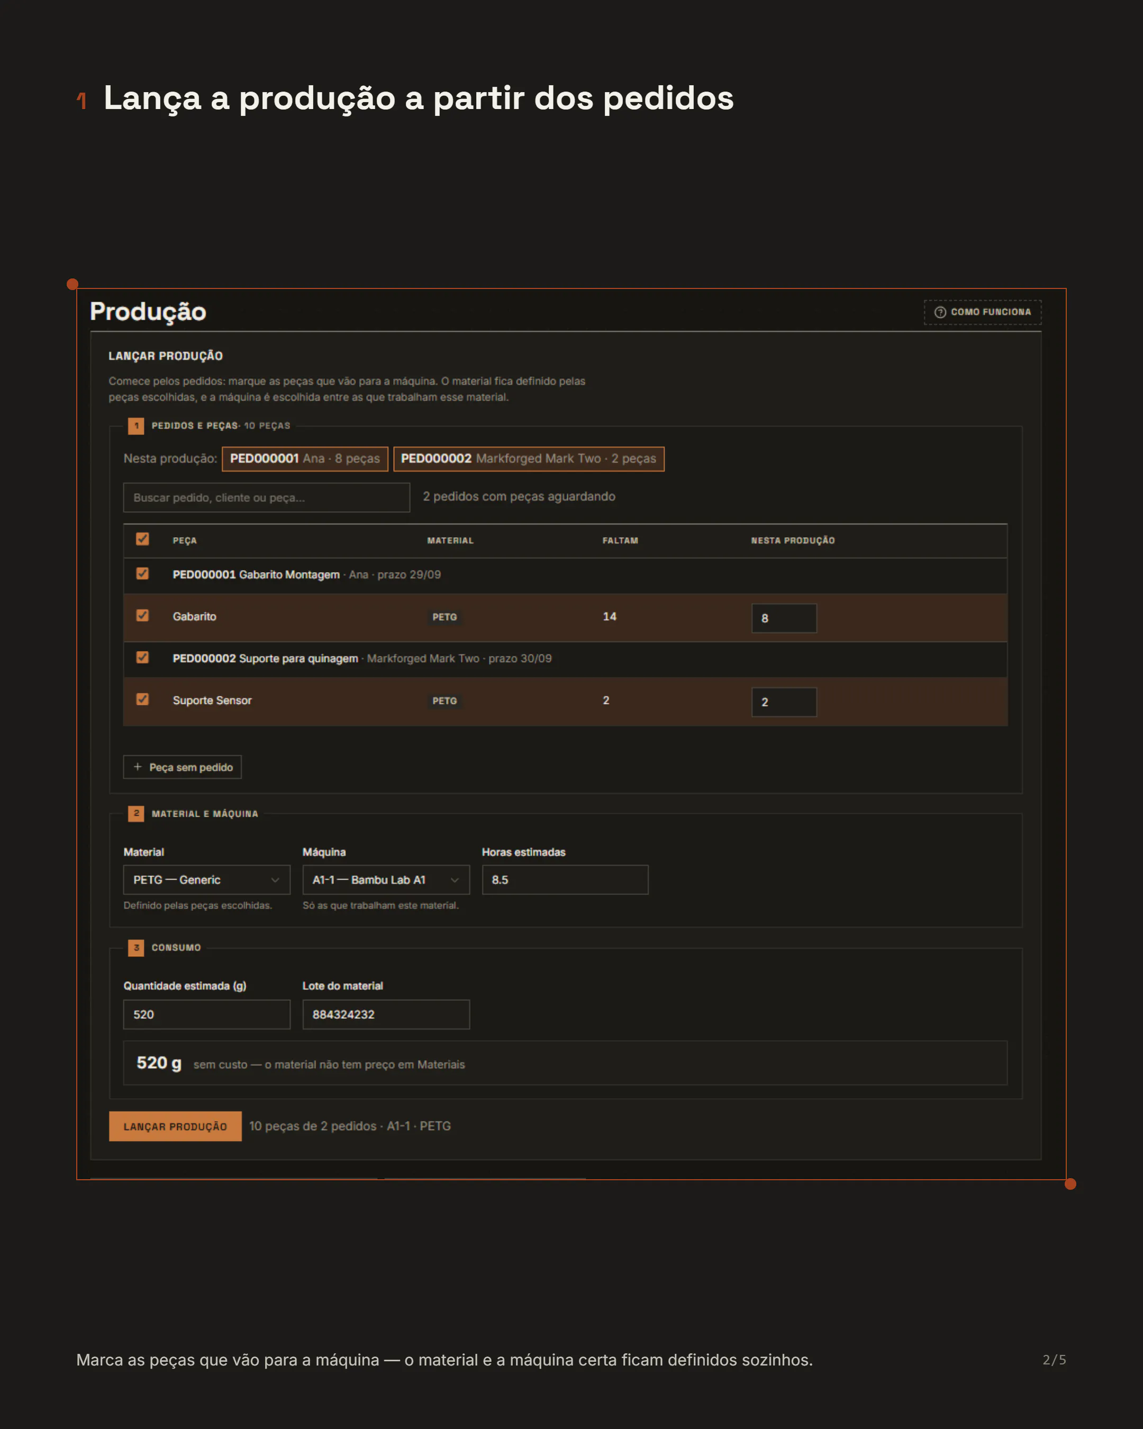Click the question mark icon in Como Funciona
The image size is (1143, 1429).
[x=940, y=312]
